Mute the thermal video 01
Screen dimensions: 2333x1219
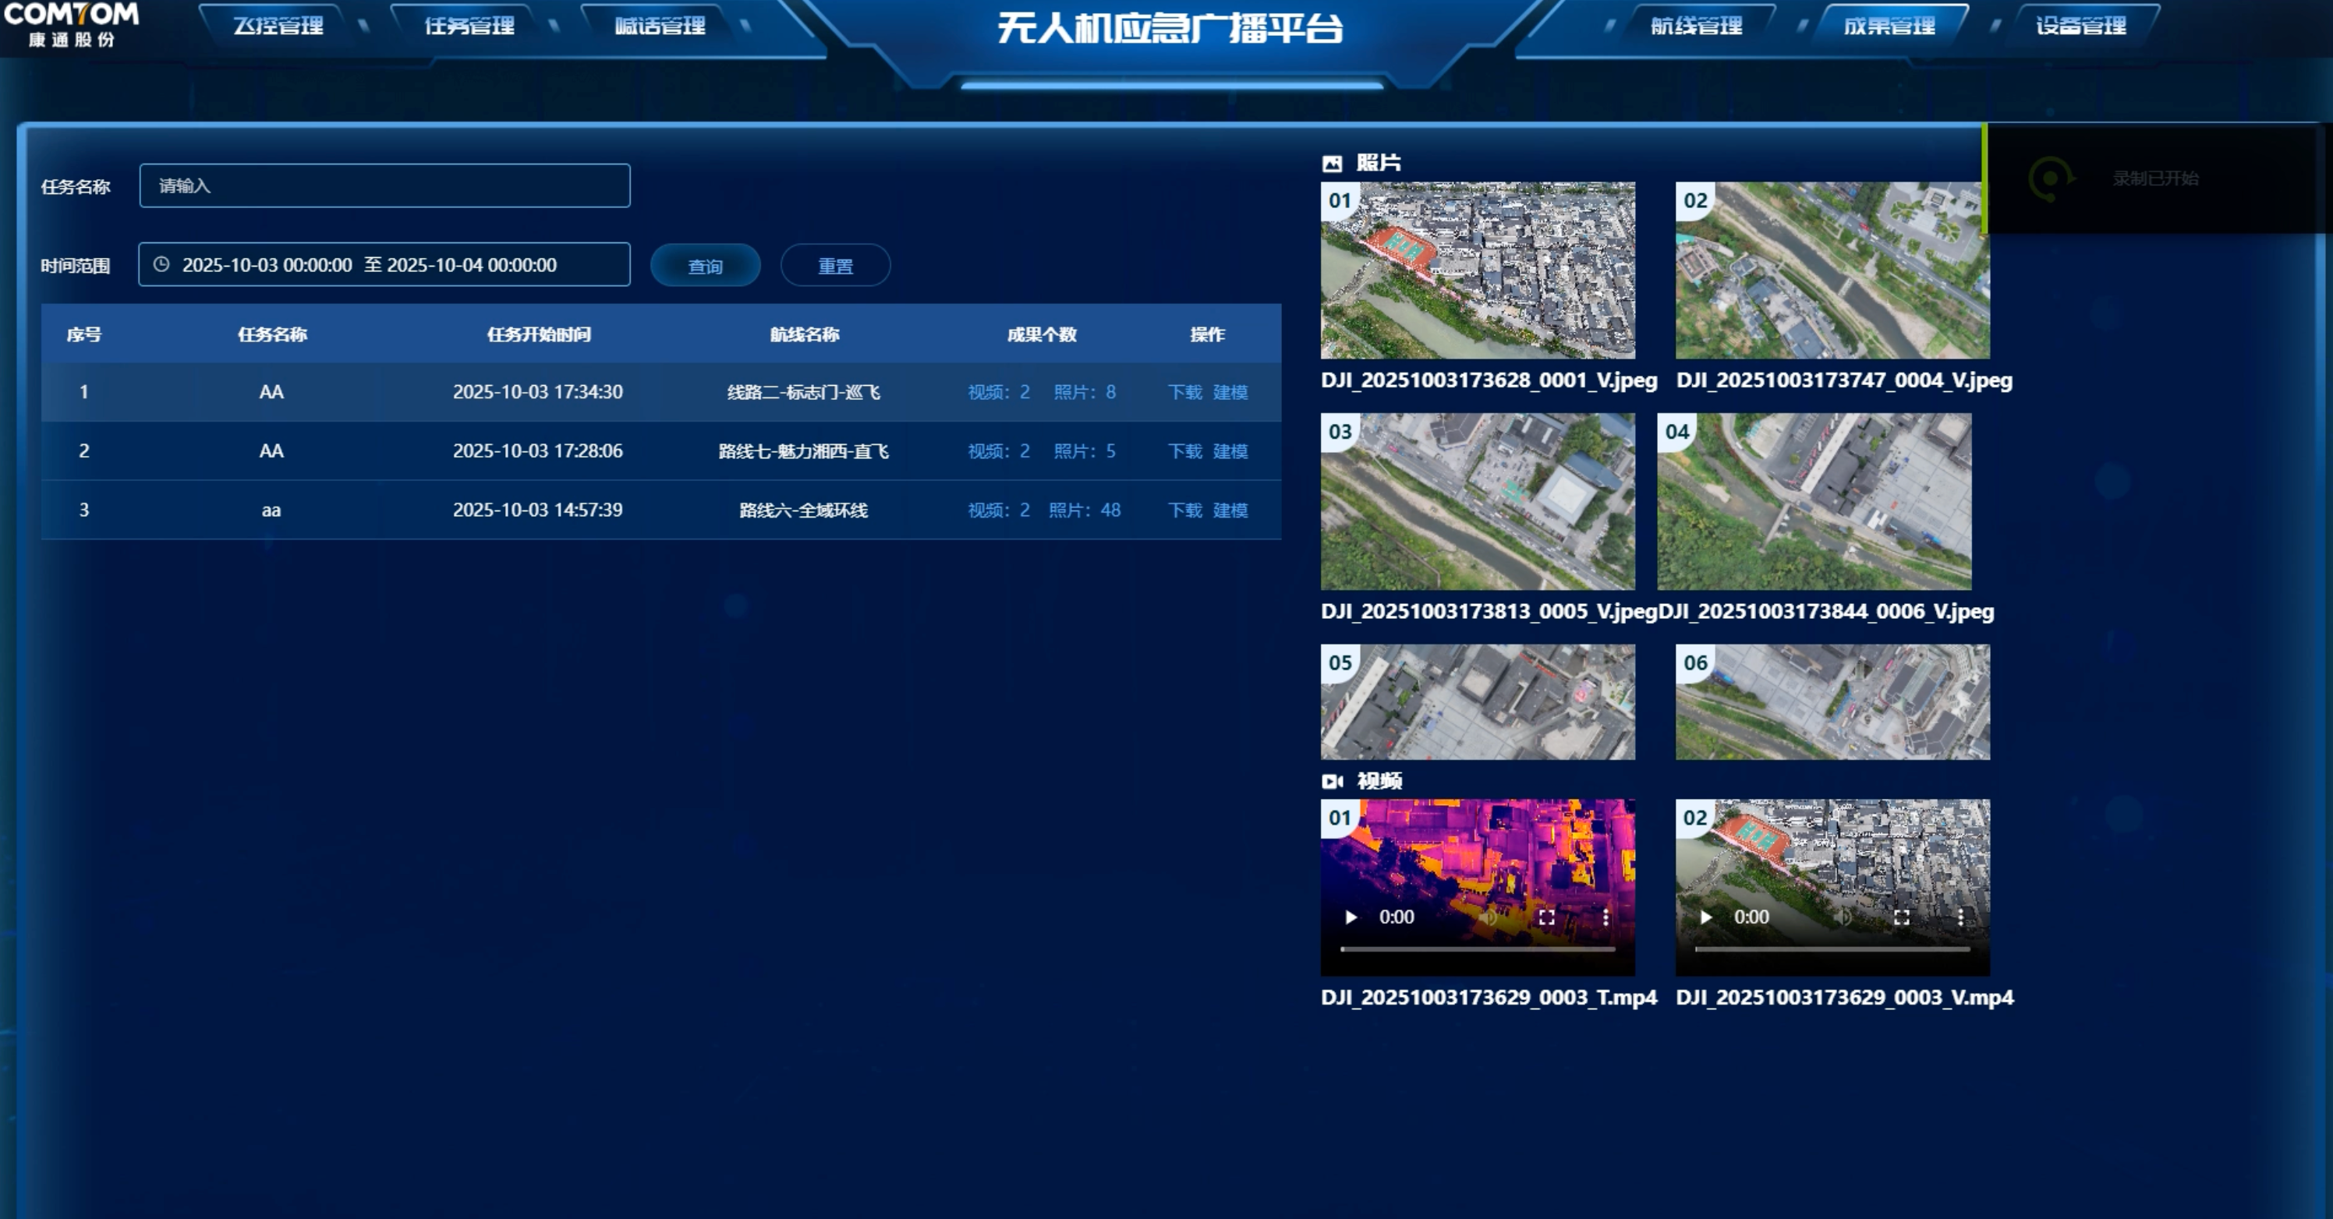(1488, 917)
